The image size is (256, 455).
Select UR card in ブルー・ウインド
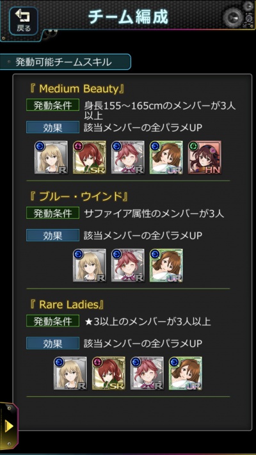tap(166, 265)
